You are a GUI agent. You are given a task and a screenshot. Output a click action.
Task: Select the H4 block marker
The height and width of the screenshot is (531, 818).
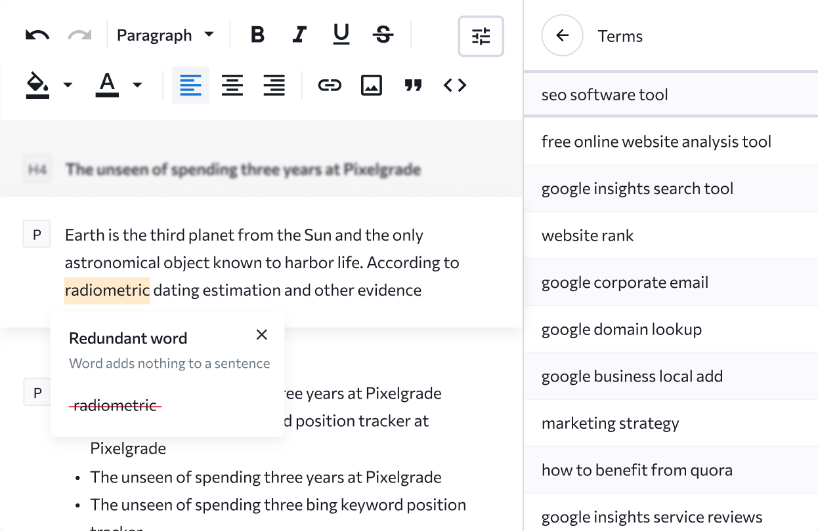click(37, 170)
